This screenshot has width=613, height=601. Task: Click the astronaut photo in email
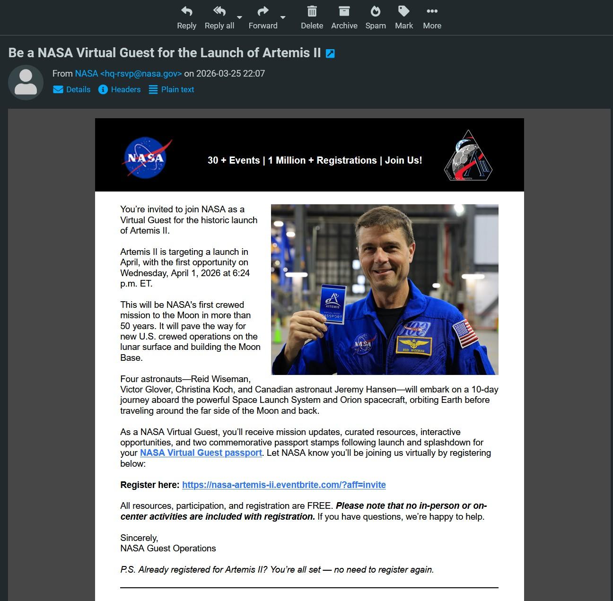click(x=384, y=289)
